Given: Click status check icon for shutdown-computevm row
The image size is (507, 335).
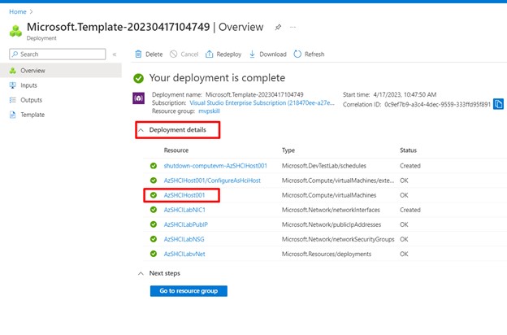Looking at the screenshot, I should click(x=154, y=166).
